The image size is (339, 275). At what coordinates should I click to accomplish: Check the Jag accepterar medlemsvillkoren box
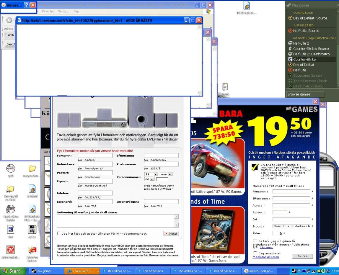point(255,253)
